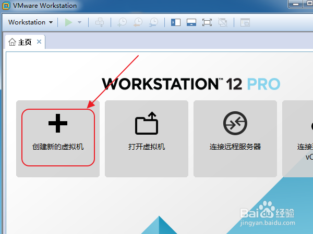This screenshot has height=234, width=313.
Task: Click the plus icon for new VM
Action: click(58, 123)
